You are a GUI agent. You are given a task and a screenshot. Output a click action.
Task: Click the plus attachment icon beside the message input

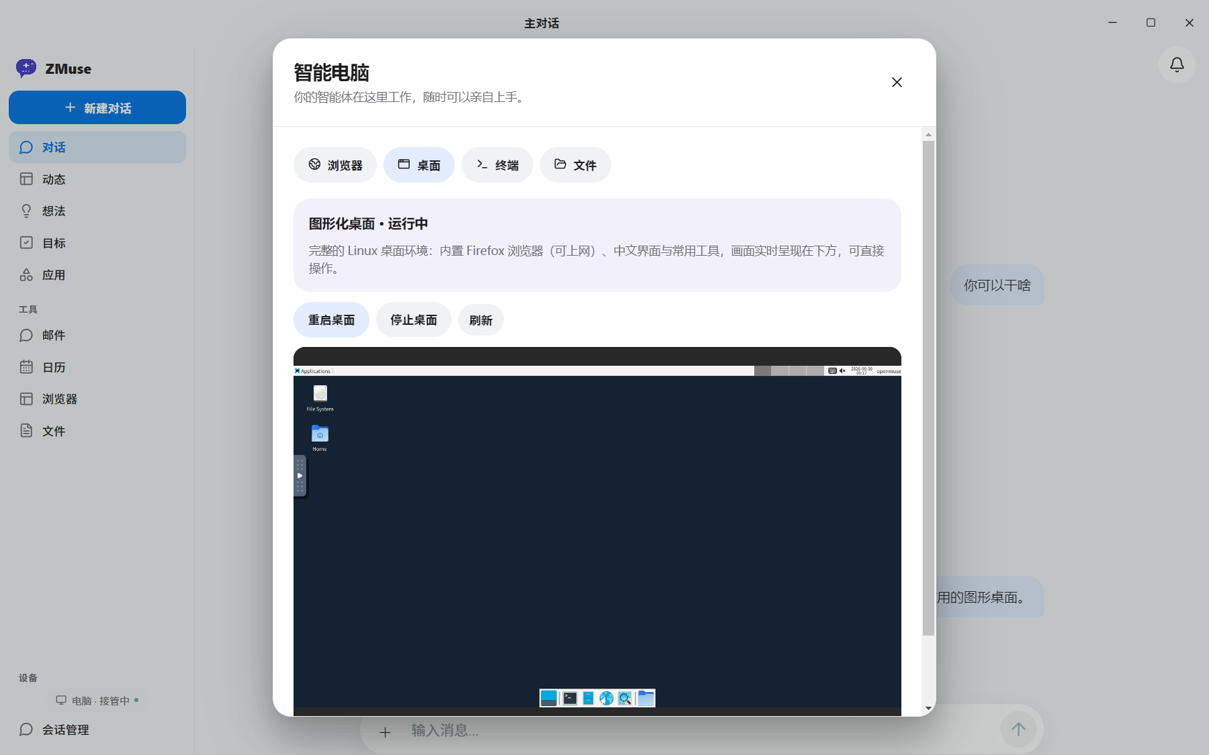[385, 732]
